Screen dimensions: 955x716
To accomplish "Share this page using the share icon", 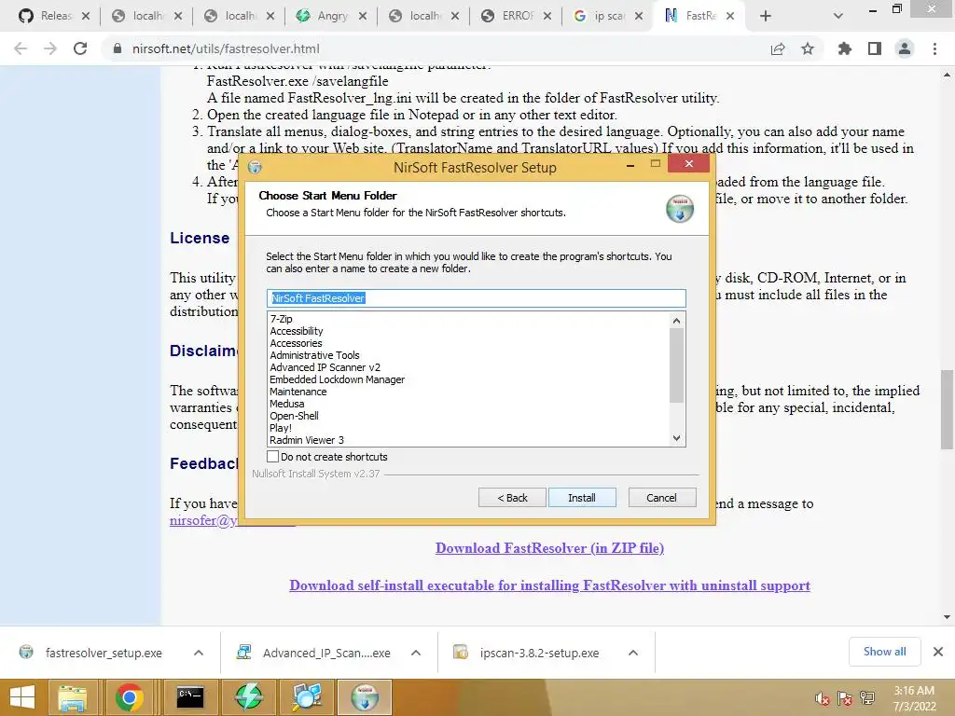I will 778,48.
